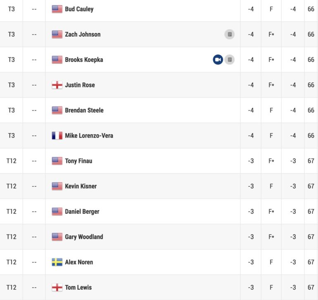Viewport: 318px width, 300px height.
Task: Click the England flag next to Tom Lewis
Action: pyautogui.click(x=57, y=288)
